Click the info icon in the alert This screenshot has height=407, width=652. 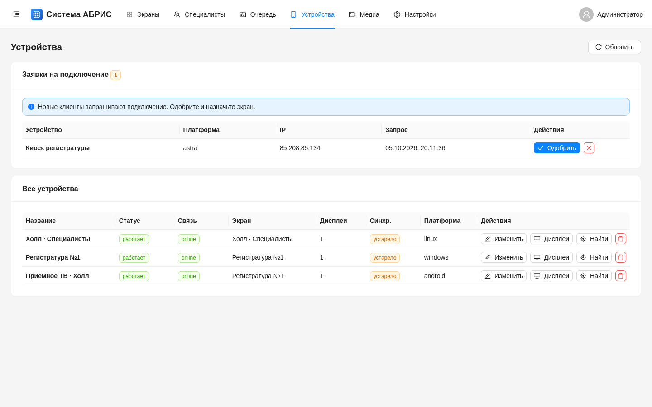point(31,107)
